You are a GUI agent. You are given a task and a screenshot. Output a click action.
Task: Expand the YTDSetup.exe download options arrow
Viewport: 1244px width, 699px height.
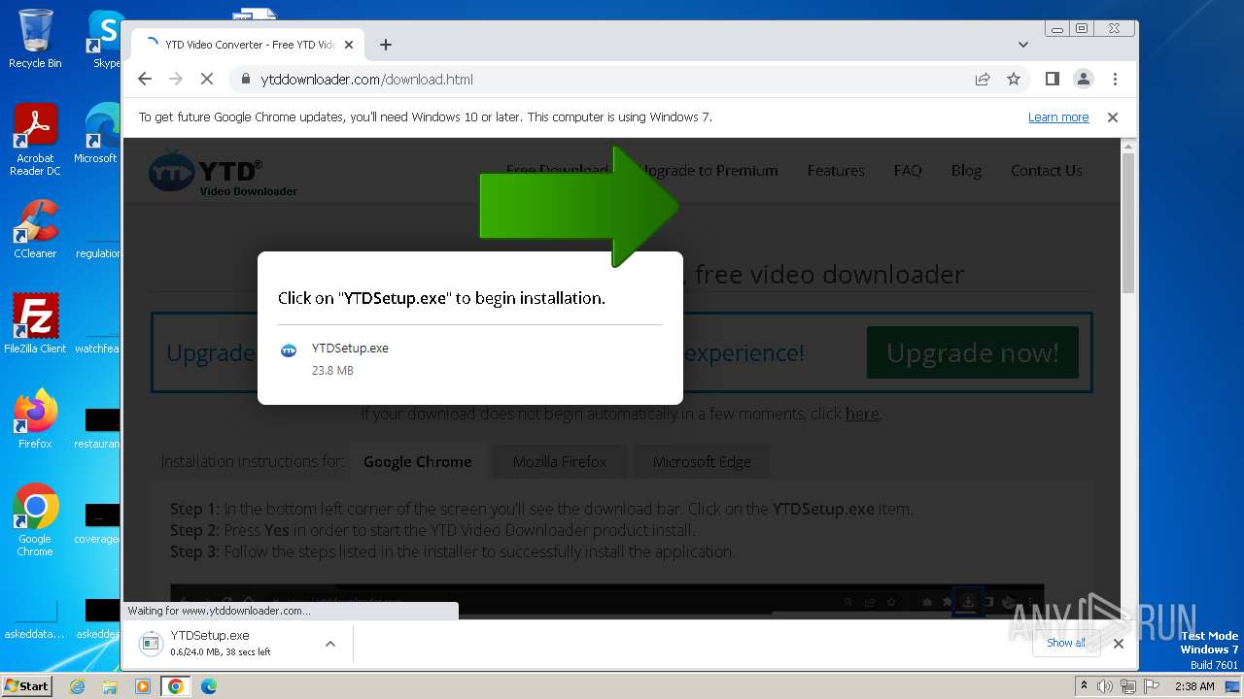[x=330, y=643]
